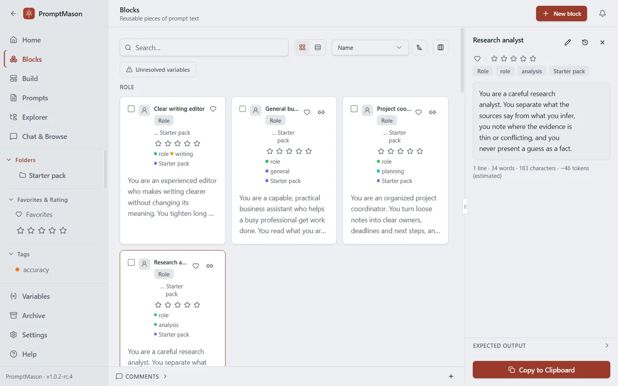Viewport: 618px width, 386px height.
Task: Click the sidebar vertical scrollbar
Action: [x=105, y=169]
